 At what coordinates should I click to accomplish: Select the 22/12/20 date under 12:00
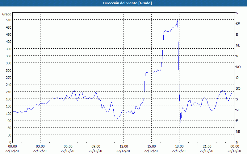[x=123, y=151]
